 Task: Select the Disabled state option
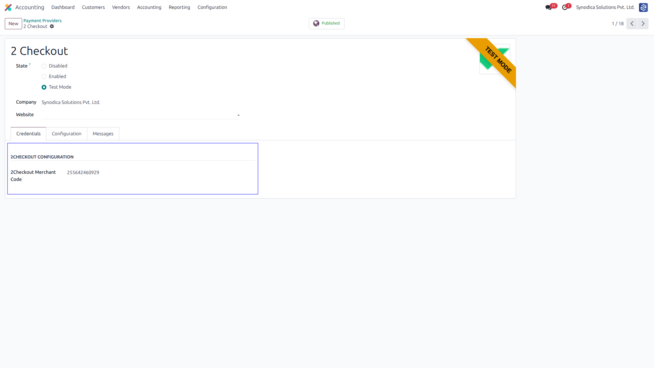[x=44, y=66]
